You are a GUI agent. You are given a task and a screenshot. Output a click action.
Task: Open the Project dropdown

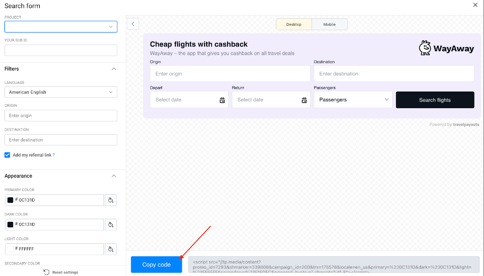click(61, 27)
